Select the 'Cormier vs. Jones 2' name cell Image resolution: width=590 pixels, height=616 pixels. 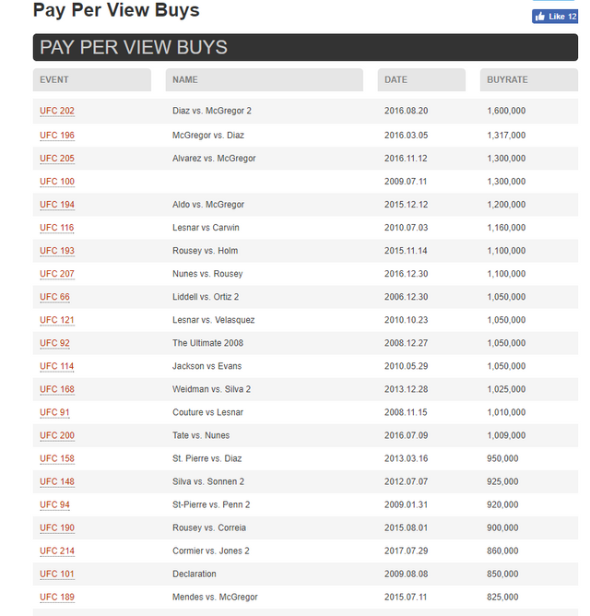tap(211, 551)
